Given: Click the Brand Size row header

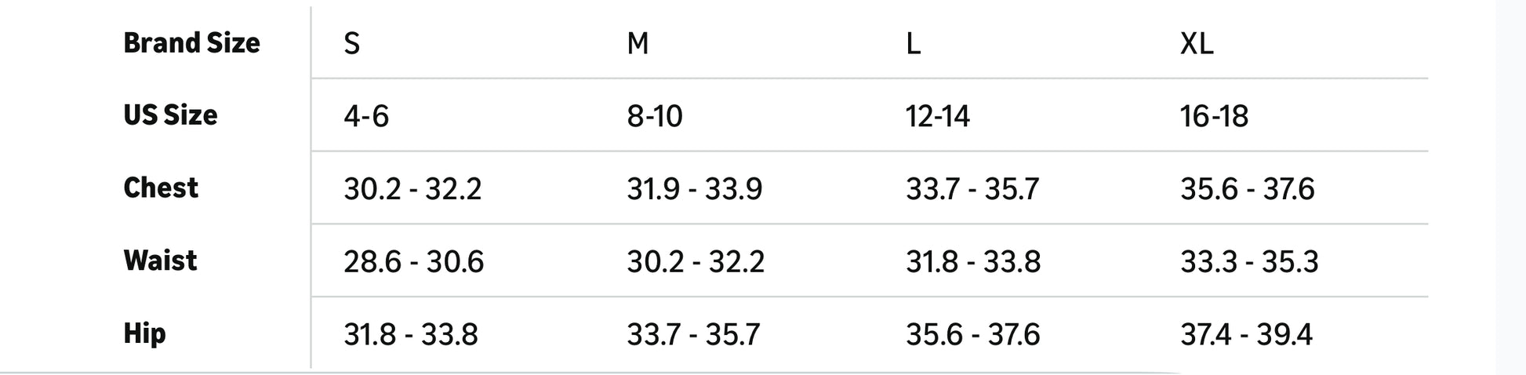Looking at the screenshot, I should [x=191, y=43].
